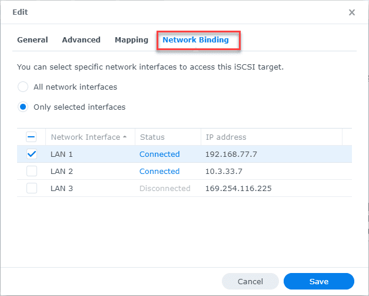Image resolution: width=369 pixels, height=296 pixels.
Task: Select the 169.254.116.225 address in LAN 3 row
Action: click(x=238, y=188)
